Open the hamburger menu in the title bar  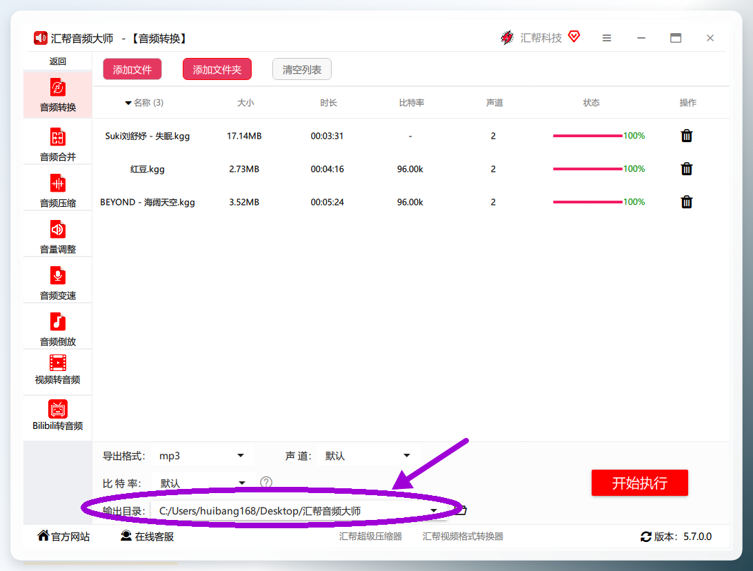[x=607, y=38]
